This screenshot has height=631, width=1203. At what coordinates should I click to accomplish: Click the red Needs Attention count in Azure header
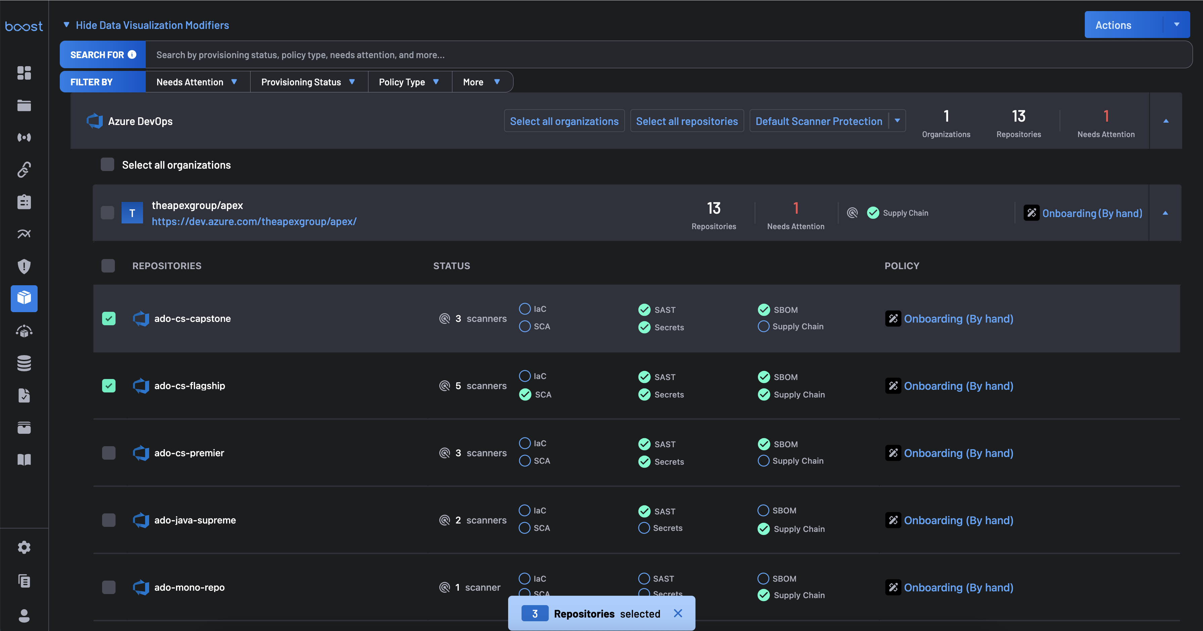coord(1106,116)
